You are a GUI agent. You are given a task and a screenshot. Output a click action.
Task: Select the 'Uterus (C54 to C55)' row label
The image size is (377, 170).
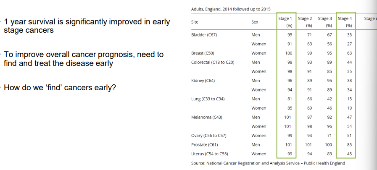click(210, 154)
